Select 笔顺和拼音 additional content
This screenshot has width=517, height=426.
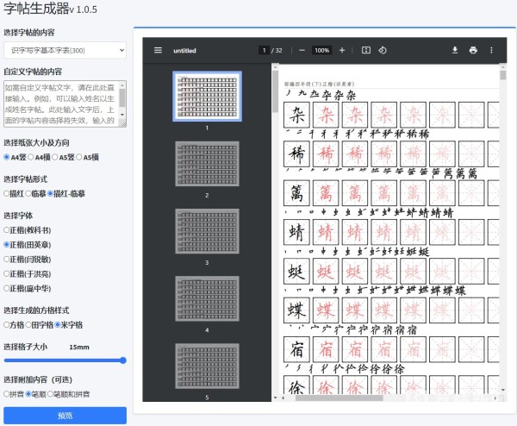click(x=50, y=394)
